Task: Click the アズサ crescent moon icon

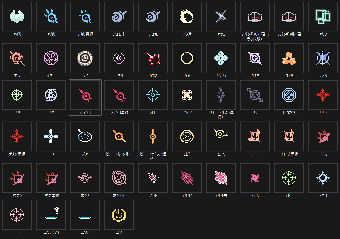Action: pyautogui.click(x=187, y=17)
